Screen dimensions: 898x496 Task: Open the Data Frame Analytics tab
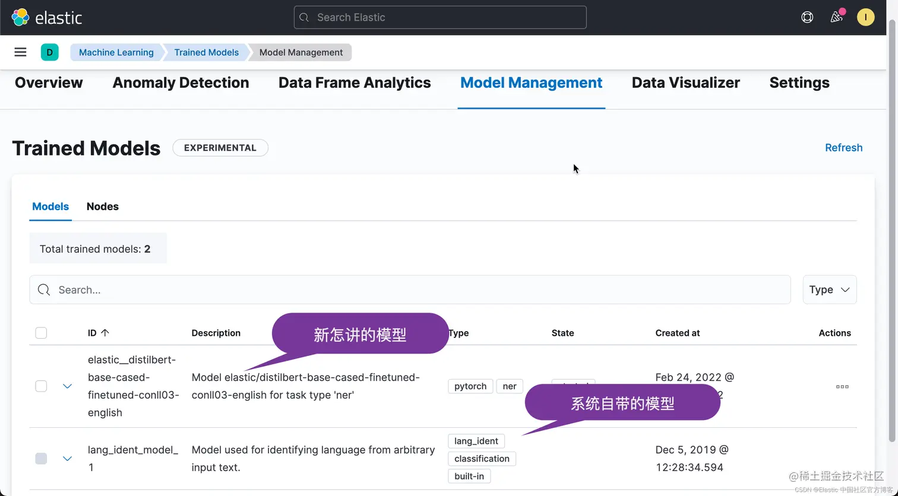tap(355, 82)
